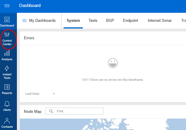Go to Analysis bar chart icon
Viewport: 186px width, 130px height.
tap(7, 55)
